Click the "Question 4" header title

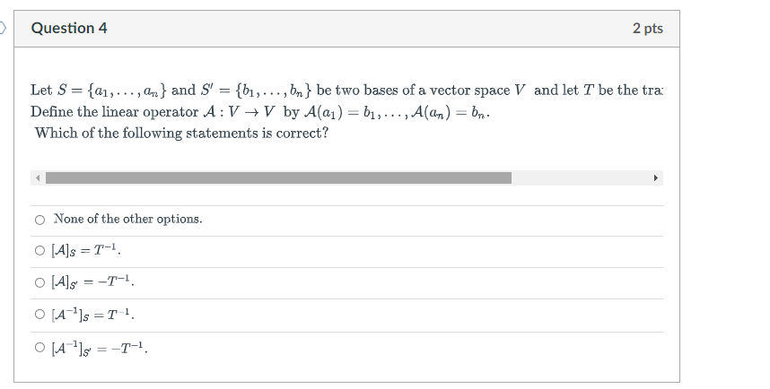coord(69,28)
